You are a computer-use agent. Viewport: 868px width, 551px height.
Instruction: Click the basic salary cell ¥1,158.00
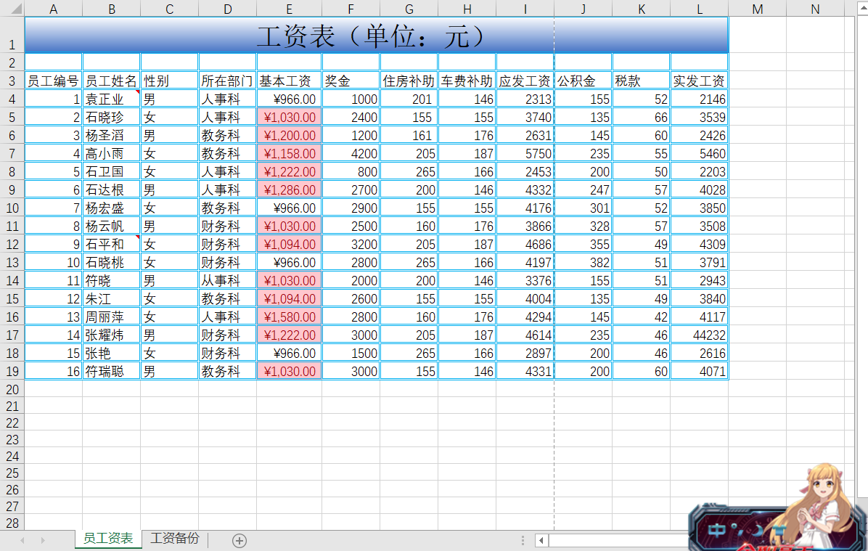tap(289, 153)
